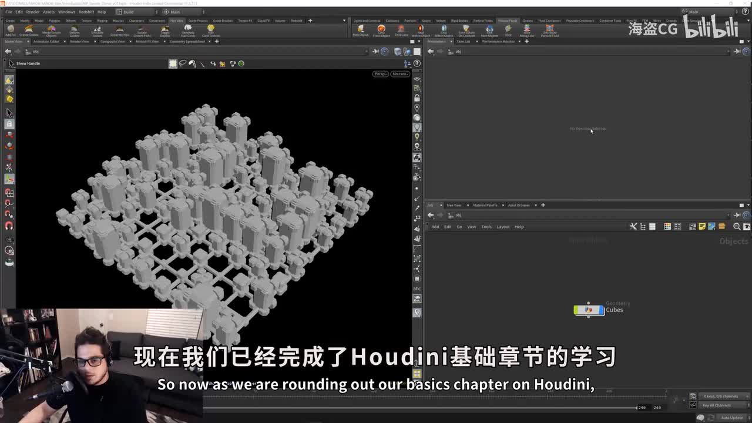Click the parameters pane obj path field

point(590,51)
